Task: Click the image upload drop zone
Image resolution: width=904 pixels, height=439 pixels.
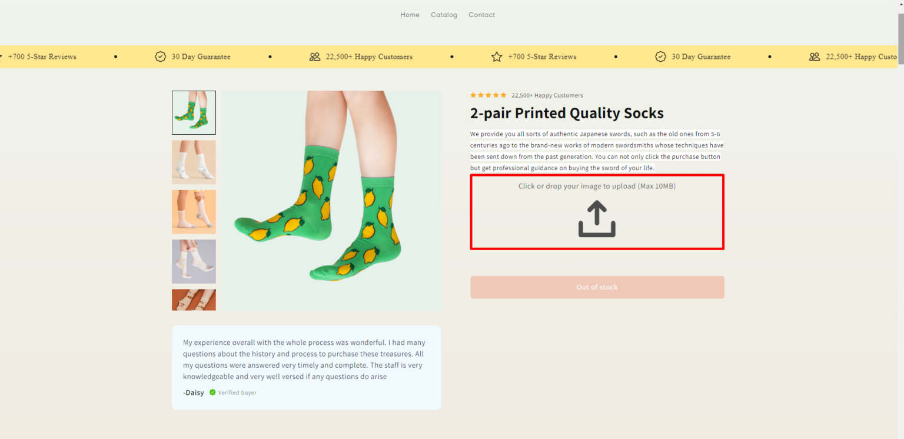Action: 597,212
